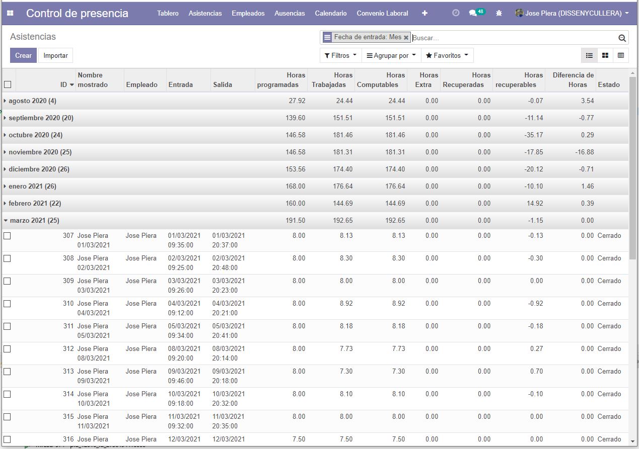This screenshot has height=449, width=639.
Task: Open the Empleados menu
Action: point(248,14)
